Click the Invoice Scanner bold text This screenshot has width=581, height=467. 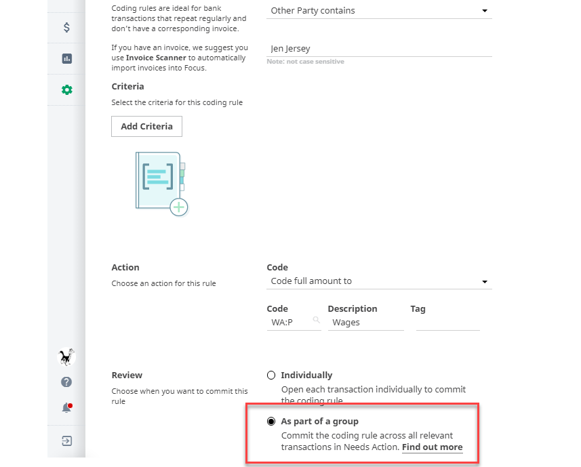click(156, 58)
